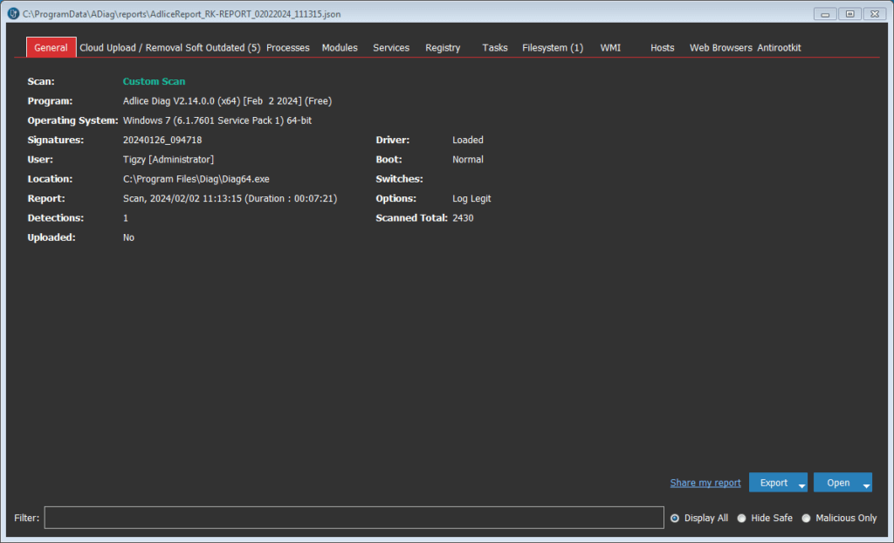Expand the Export dropdown arrow
This screenshot has height=543, width=894.
pyautogui.click(x=802, y=485)
